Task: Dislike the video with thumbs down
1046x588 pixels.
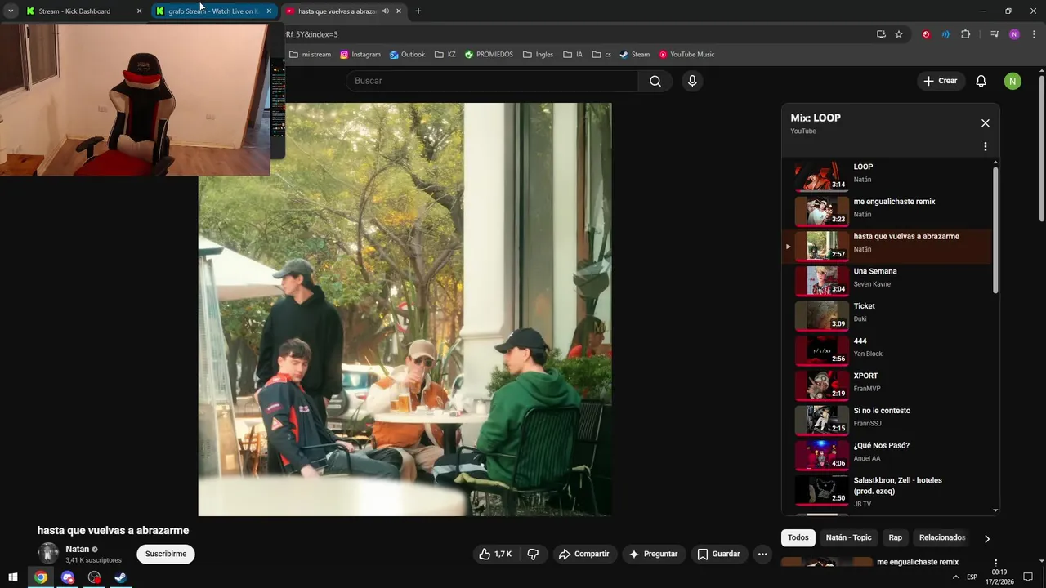Action: coord(533,554)
